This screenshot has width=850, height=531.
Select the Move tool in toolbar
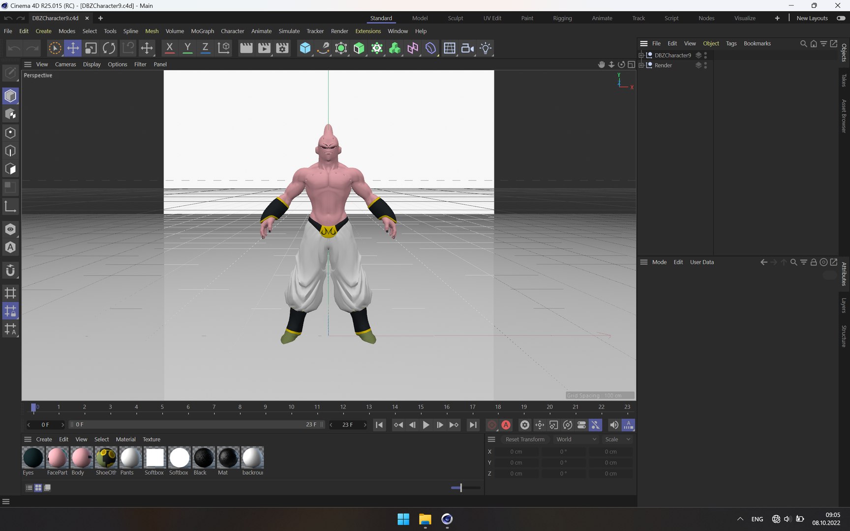[73, 48]
